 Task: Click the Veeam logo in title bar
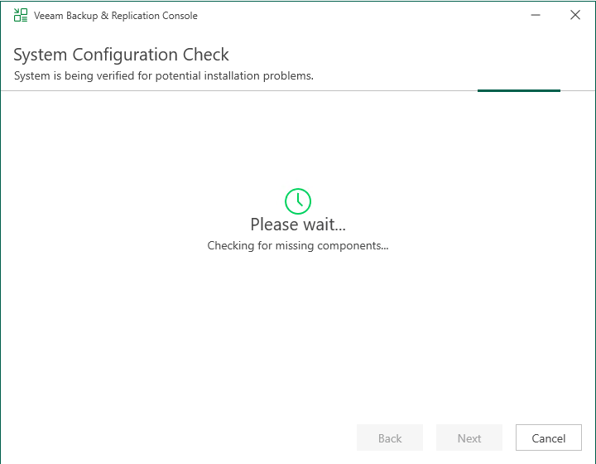click(x=21, y=15)
